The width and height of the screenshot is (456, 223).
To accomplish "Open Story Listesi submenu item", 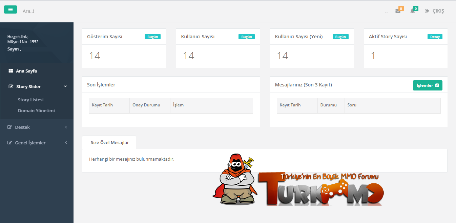I will 31,100.
